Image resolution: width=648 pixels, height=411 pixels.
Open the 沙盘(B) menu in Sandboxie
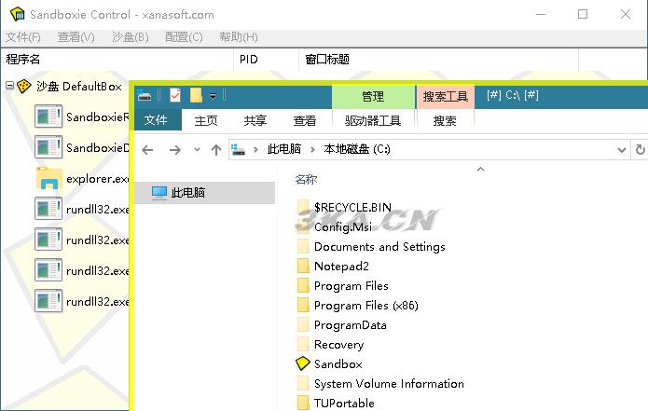(x=131, y=37)
